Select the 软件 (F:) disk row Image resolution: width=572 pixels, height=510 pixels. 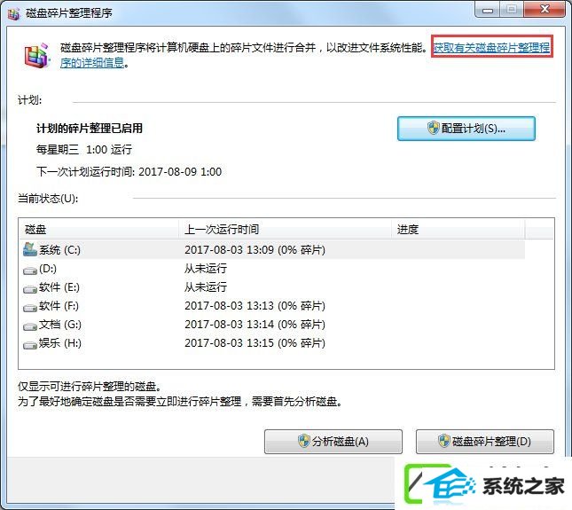[273, 306]
